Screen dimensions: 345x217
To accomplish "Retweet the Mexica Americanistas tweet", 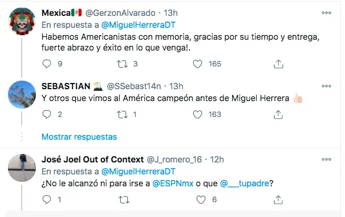I will (x=122, y=64).
